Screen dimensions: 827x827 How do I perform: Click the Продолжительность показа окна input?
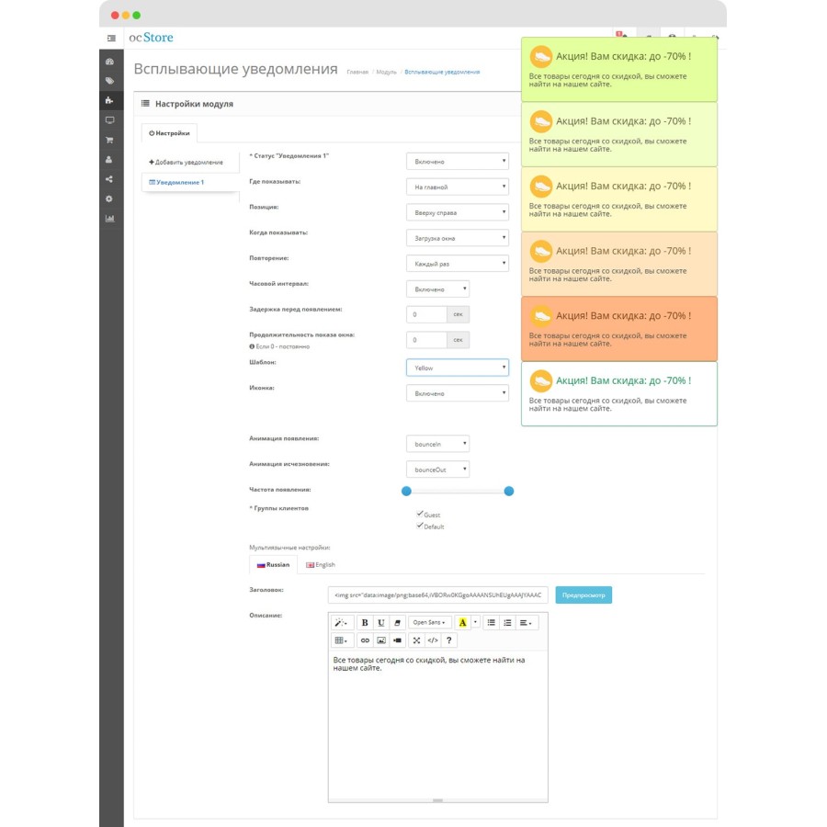pyautogui.click(x=426, y=340)
